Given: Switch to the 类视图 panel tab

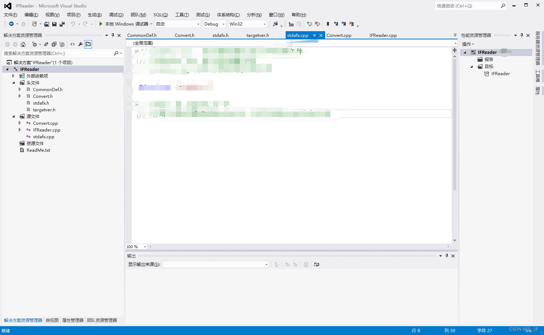Looking at the screenshot, I should (x=52, y=320).
